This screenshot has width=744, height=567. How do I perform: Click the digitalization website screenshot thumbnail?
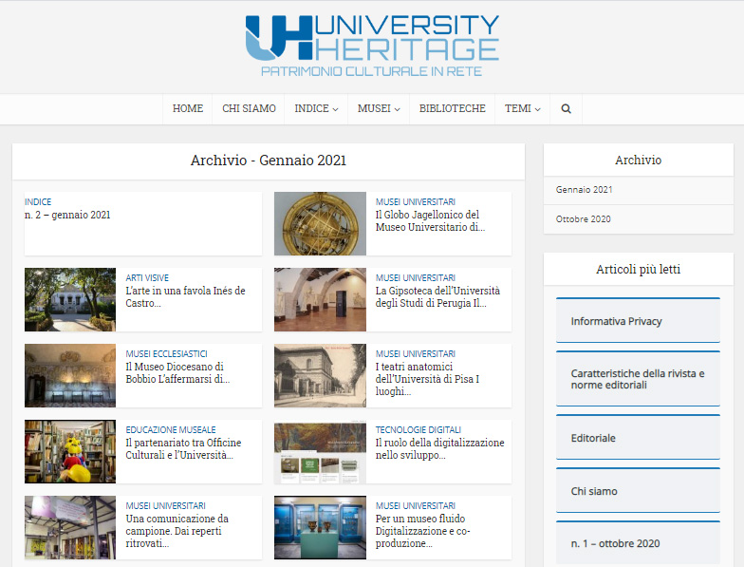321,451
